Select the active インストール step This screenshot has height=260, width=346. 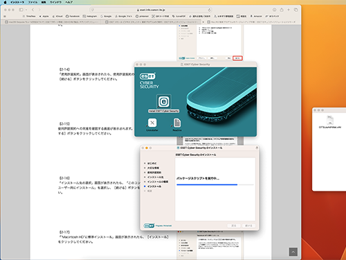[x=154, y=187]
